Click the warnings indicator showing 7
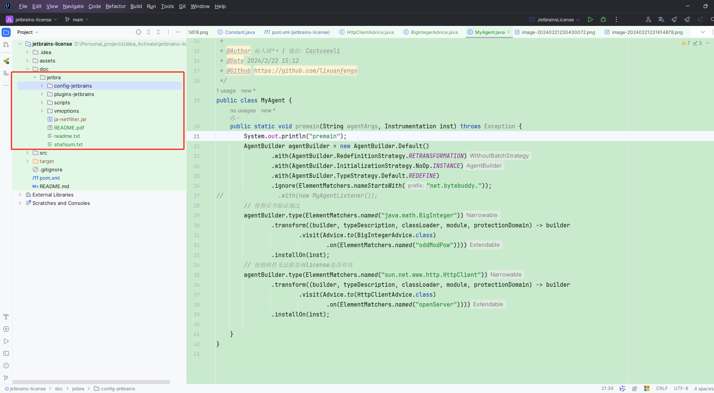Viewport: 714px width, 393px height. [x=686, y=43]
